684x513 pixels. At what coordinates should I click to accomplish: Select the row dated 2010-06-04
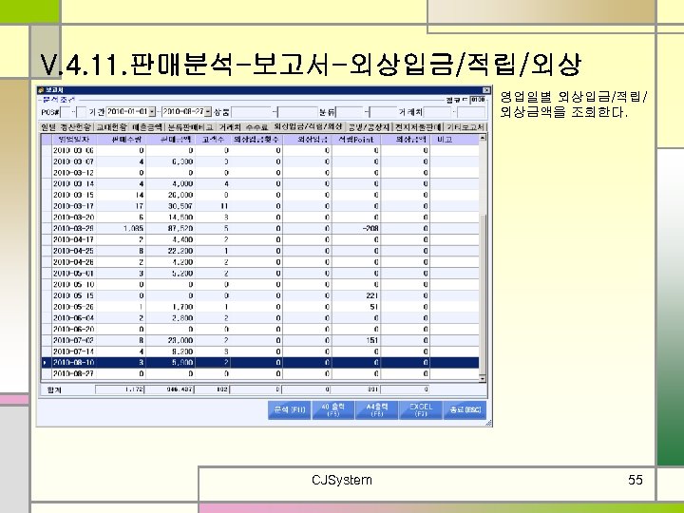tap(260, 318)
